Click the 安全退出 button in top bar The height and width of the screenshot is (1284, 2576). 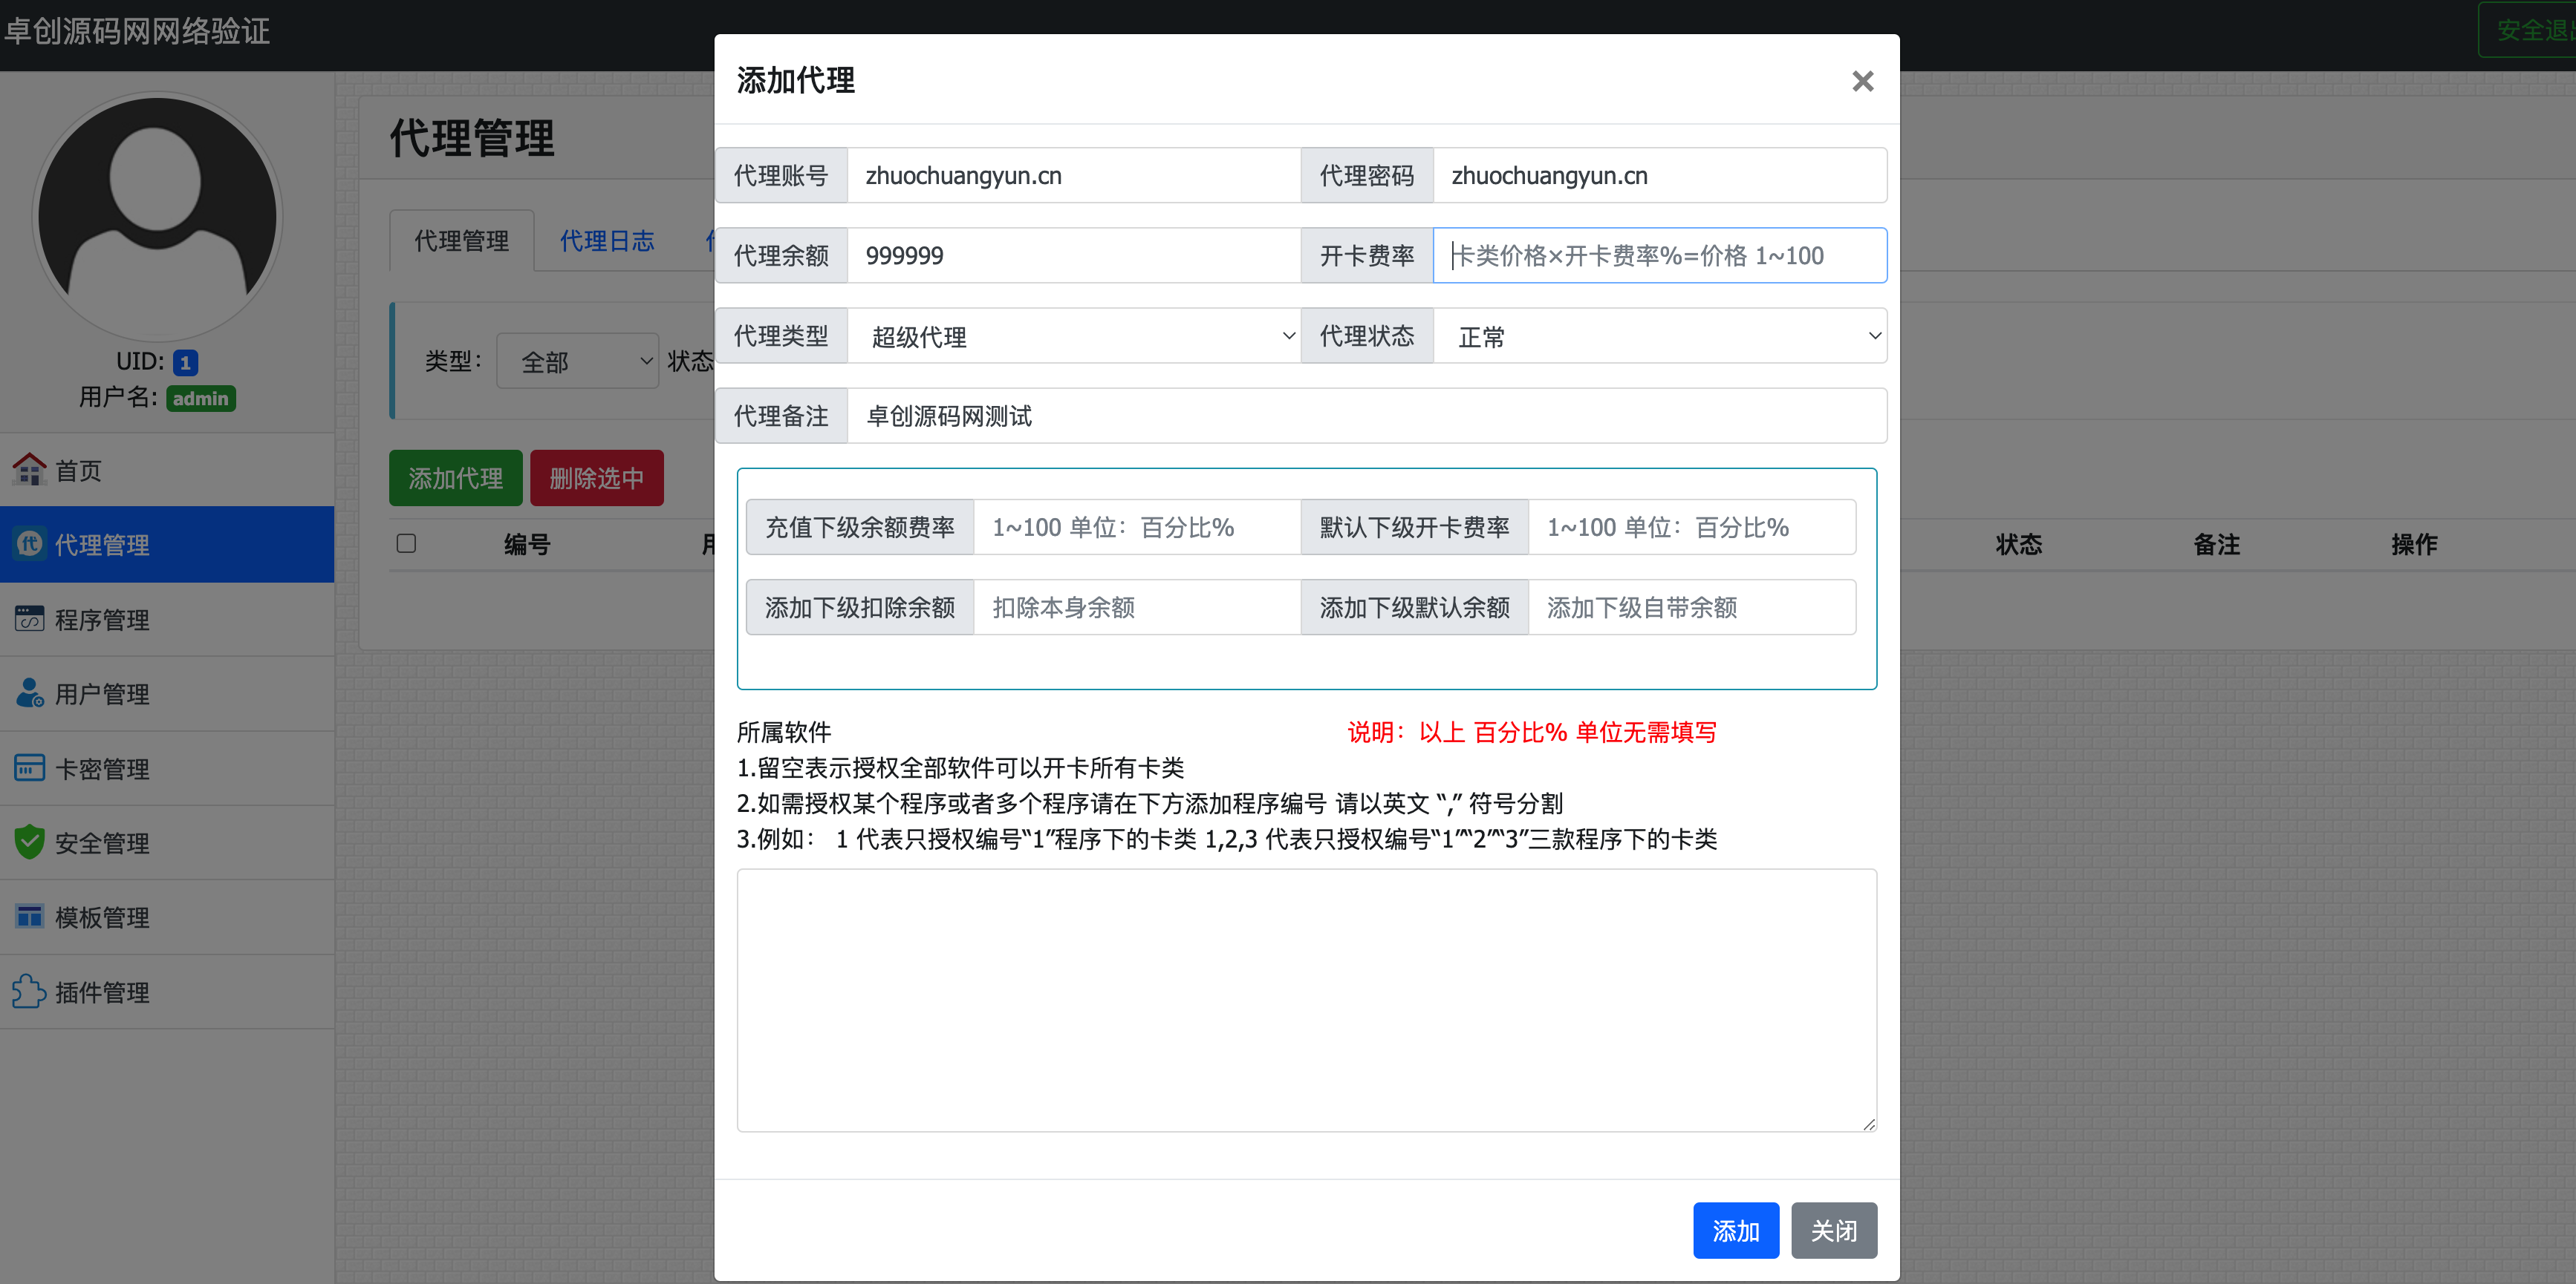click(2527, 30)
